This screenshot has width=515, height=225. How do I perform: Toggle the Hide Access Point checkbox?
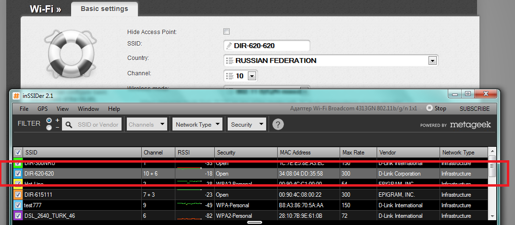[226, 32]
